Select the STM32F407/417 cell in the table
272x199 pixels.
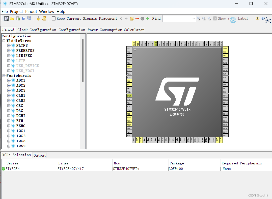point(85,169)
